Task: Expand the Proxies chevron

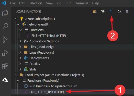Action: 20,64
